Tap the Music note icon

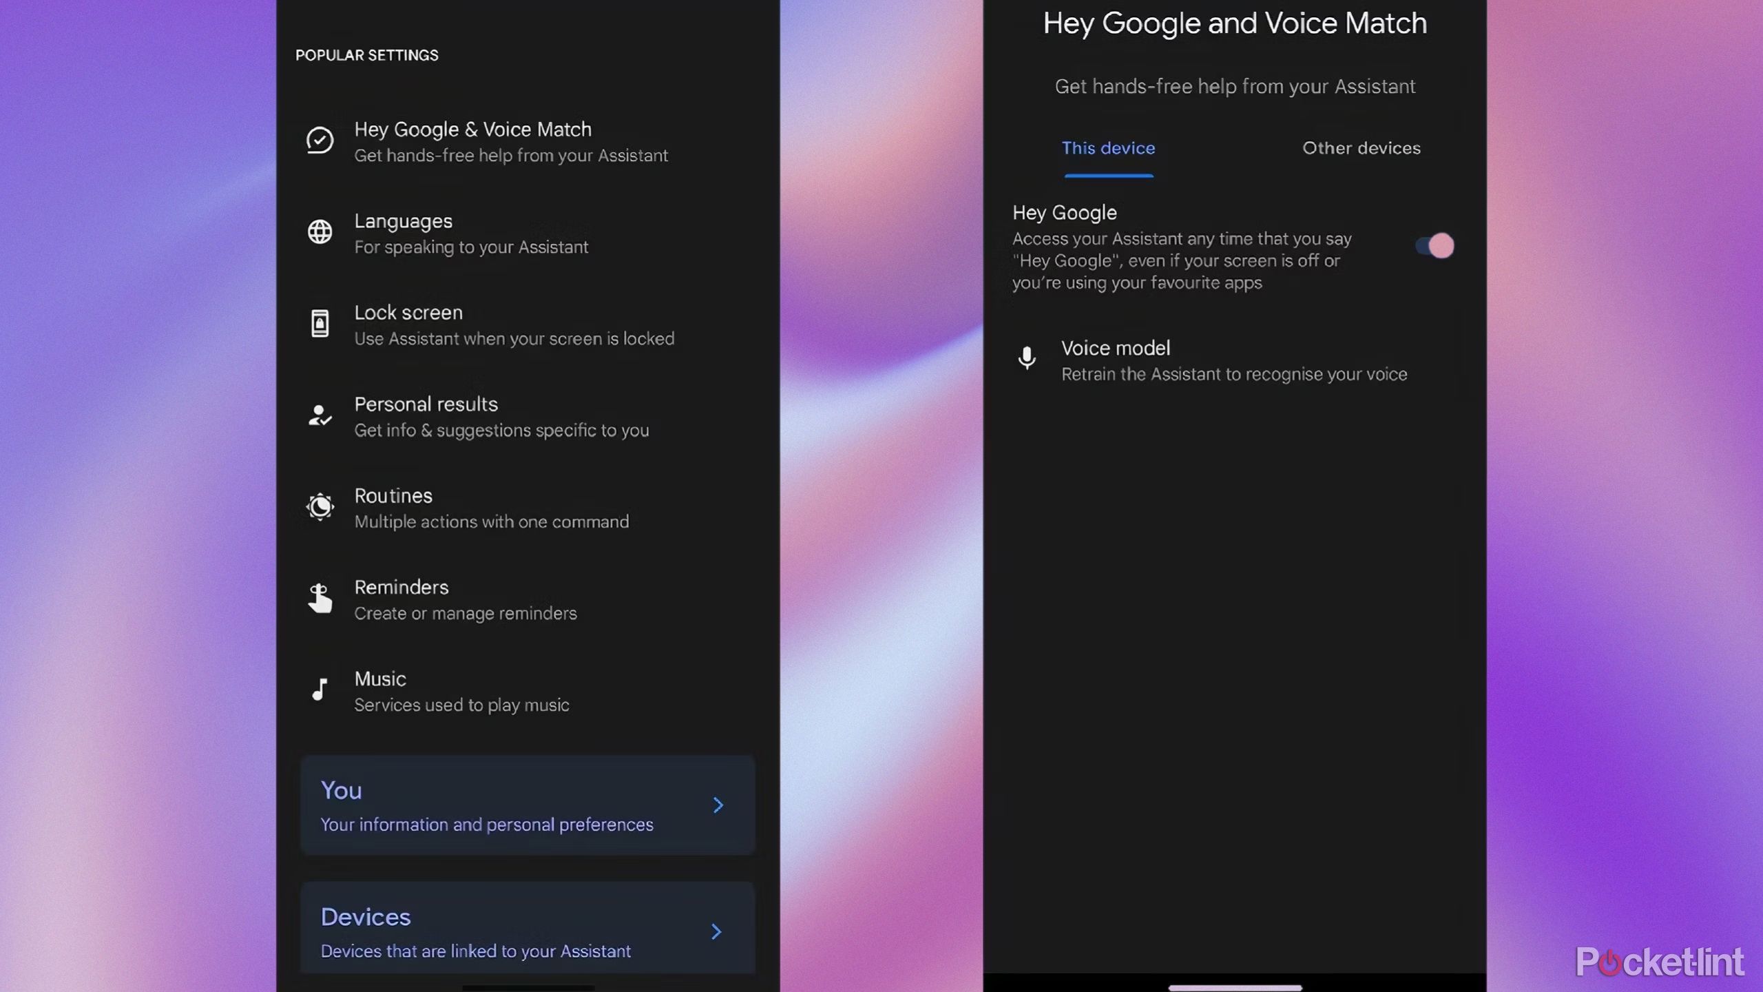[320, 690]
